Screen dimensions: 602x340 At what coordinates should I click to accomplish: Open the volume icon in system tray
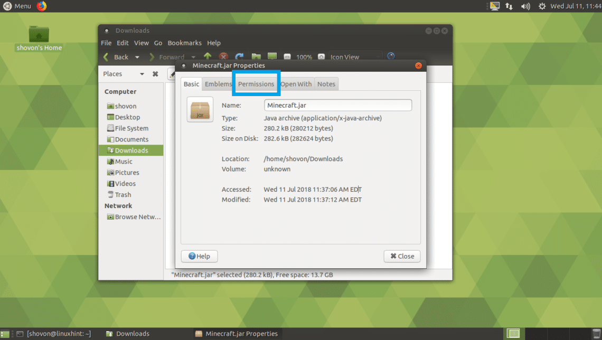(525, 6)
